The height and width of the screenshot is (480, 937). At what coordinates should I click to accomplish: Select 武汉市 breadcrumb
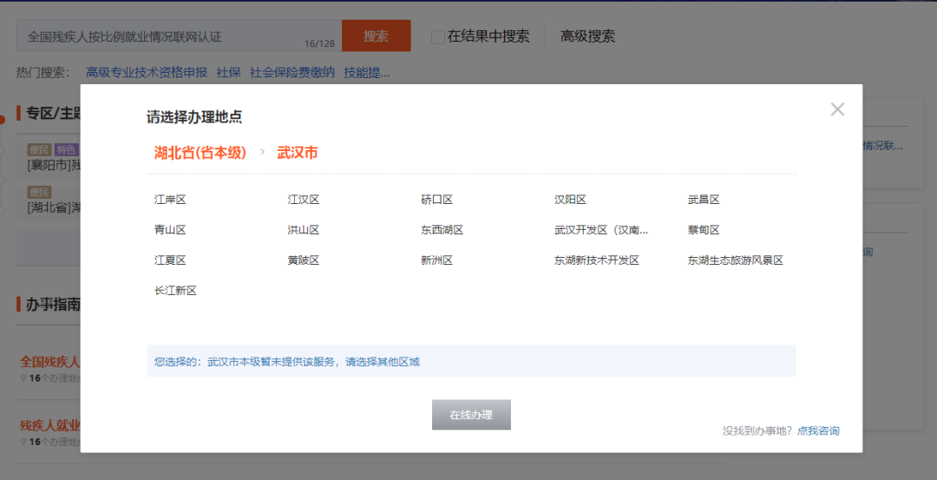(297, 153)
